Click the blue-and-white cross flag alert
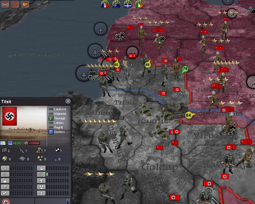Viewport: 255px width, 204px height. pos(128,4)
